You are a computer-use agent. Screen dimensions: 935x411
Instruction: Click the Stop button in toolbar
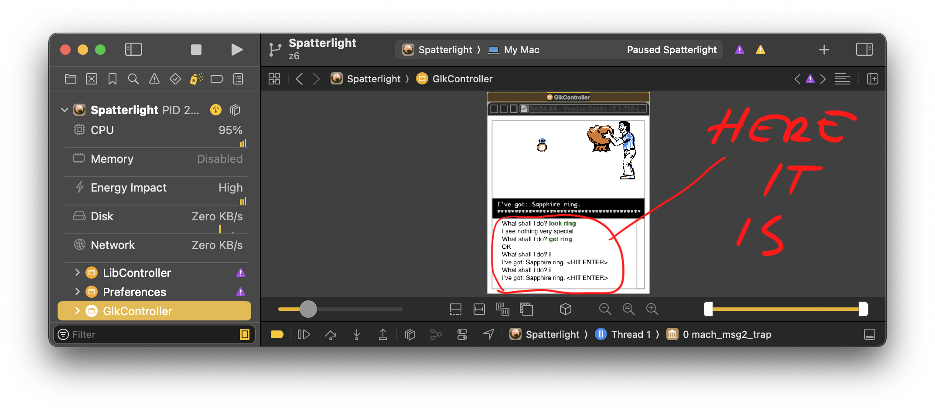(196, 50)
